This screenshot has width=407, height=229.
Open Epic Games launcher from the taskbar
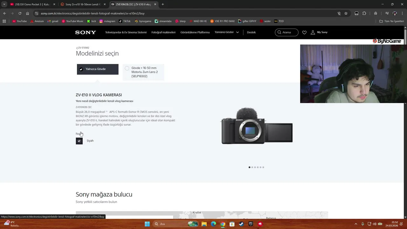[251, 224]
